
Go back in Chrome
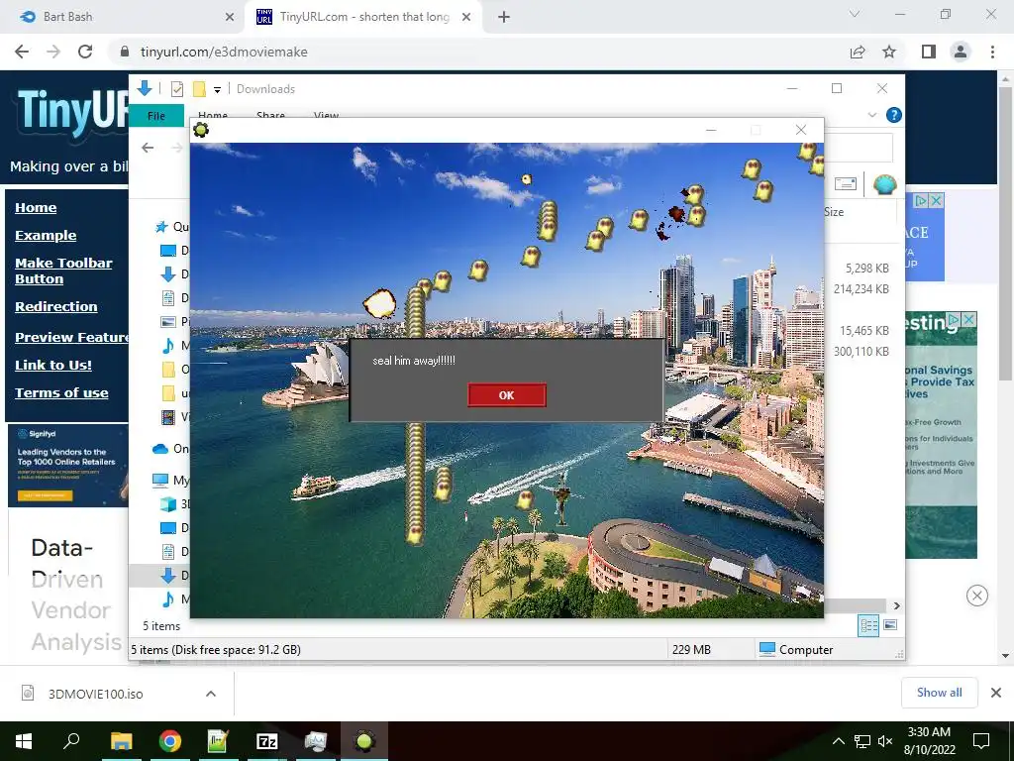click(22, 52)
